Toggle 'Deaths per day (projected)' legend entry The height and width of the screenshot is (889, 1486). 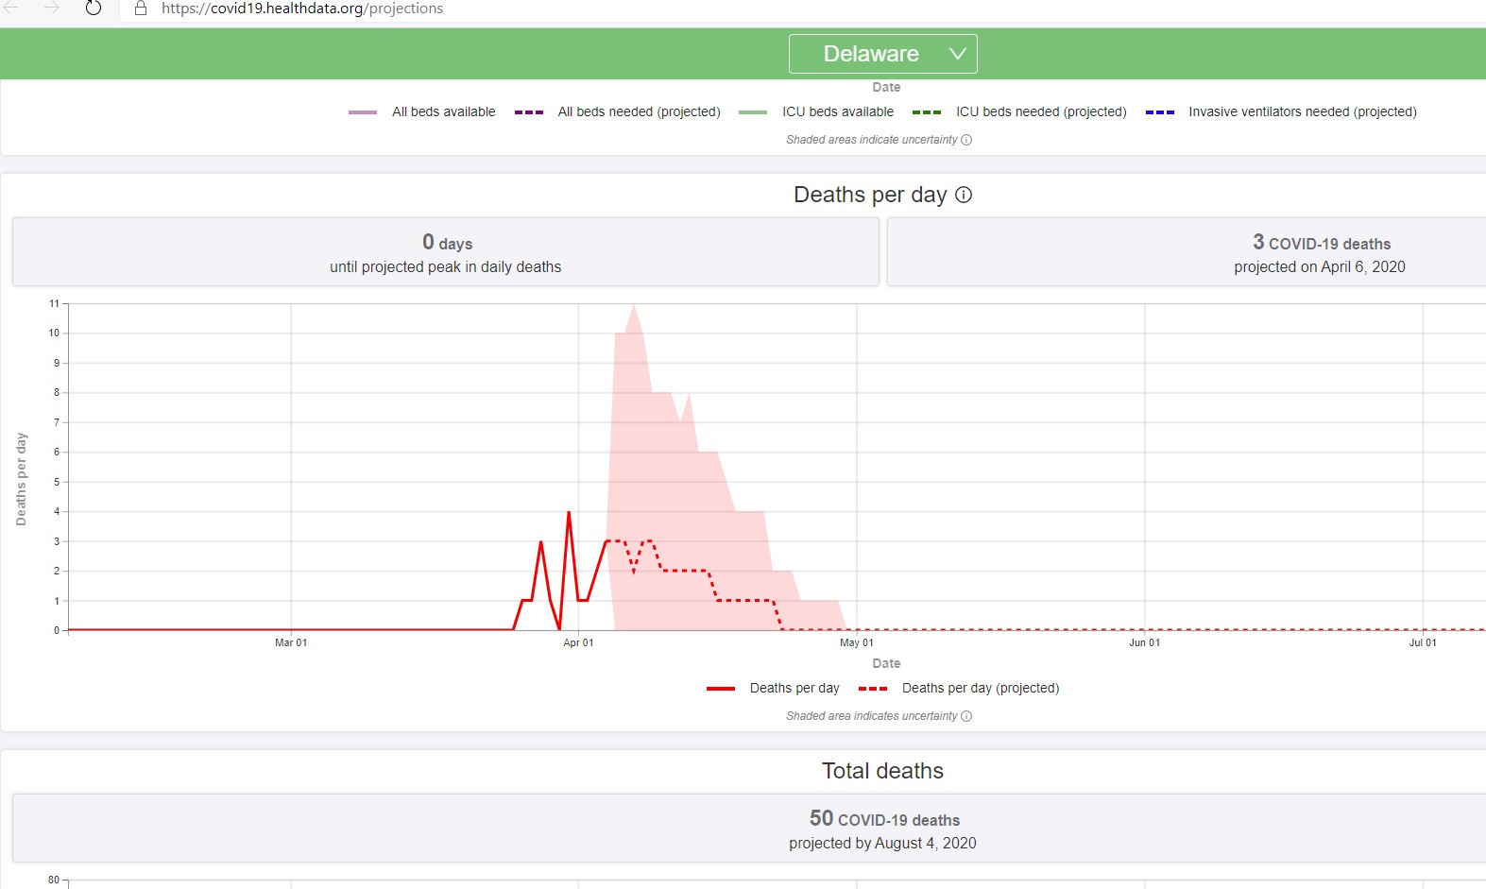coord(959,688)
